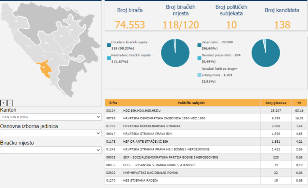Viewport: 308px width, 188px height.
Task: Expand the Osnovna izborna jedinica dropdown
Action: 51,133
